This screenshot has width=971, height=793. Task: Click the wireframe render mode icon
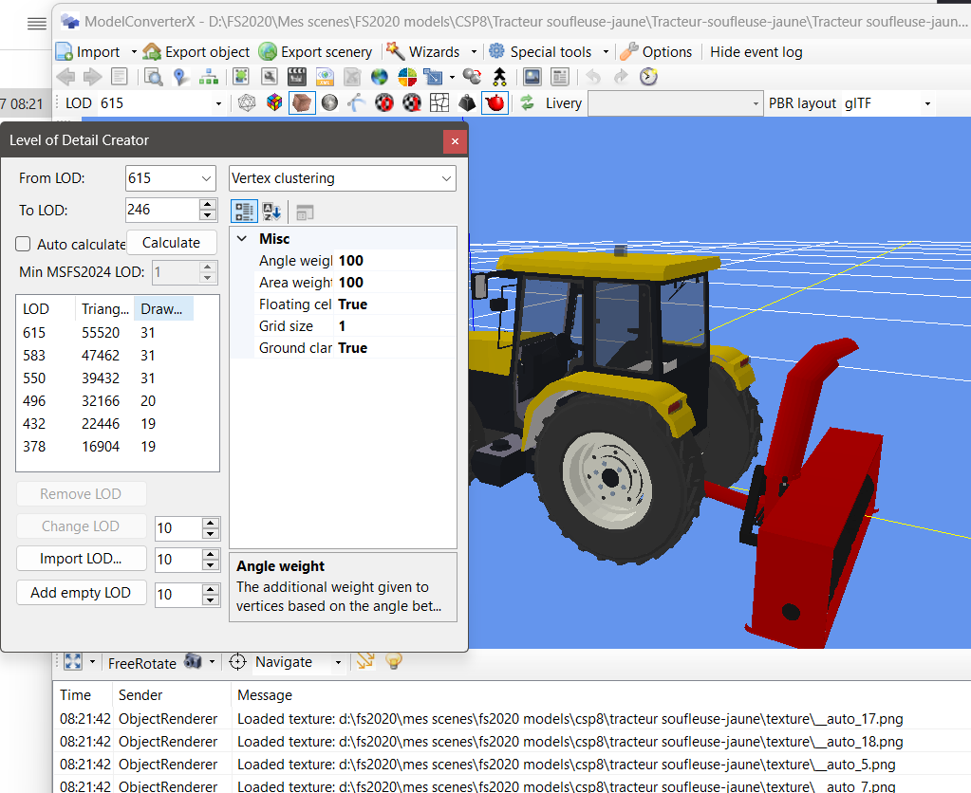pos(247,103)
